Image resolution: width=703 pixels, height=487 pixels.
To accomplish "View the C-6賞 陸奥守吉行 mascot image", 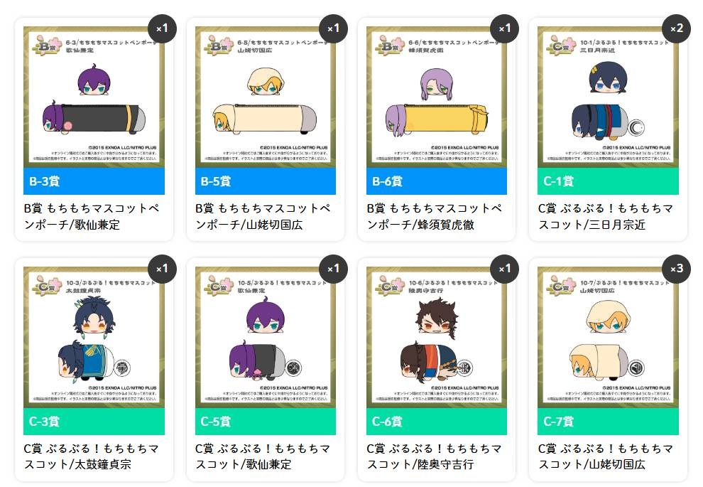I will pos(437,337).
